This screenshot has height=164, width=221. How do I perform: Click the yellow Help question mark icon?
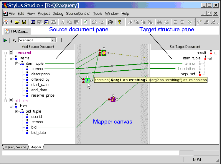[x=120, y=22]
